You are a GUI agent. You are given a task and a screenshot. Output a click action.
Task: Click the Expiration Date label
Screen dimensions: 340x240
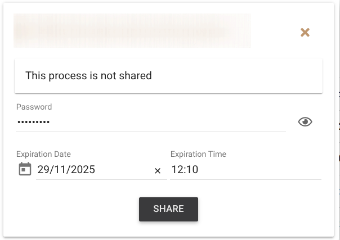(x=43, y=154)
